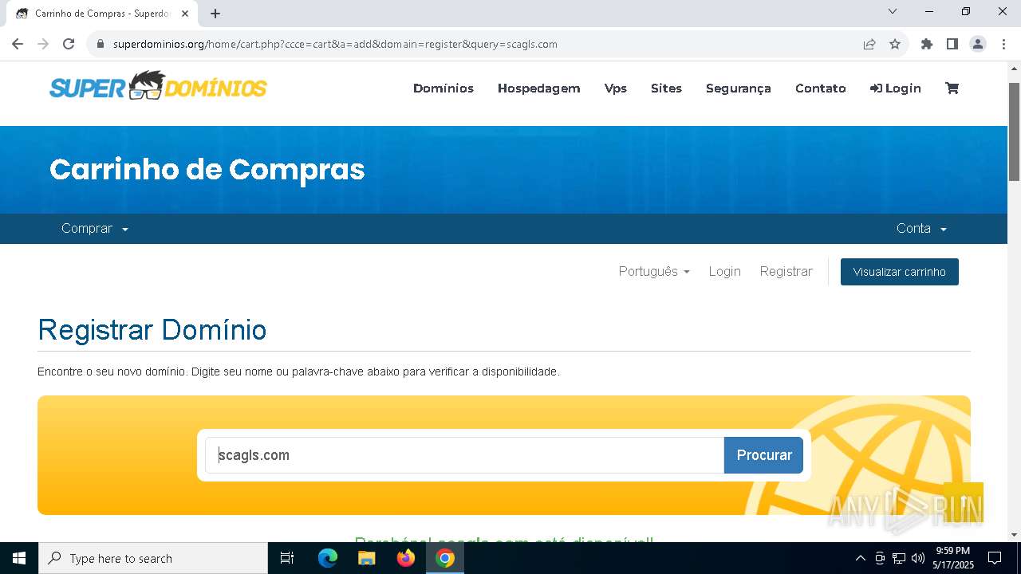
Task: Open a new browser tab
Action: click(x=215, y=14)
